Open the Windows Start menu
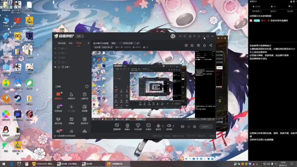The width and height of the screenshot is (297, 167). 4,164
